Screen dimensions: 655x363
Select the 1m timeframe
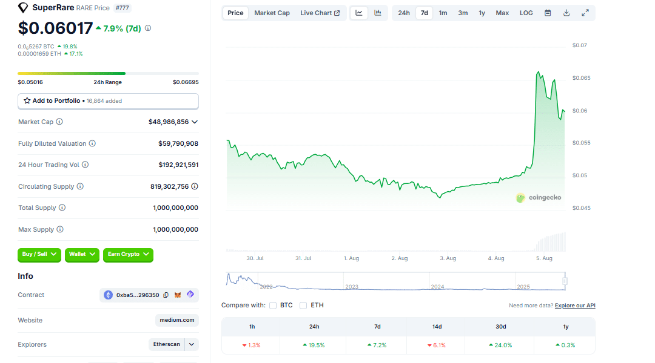[443, 13]
